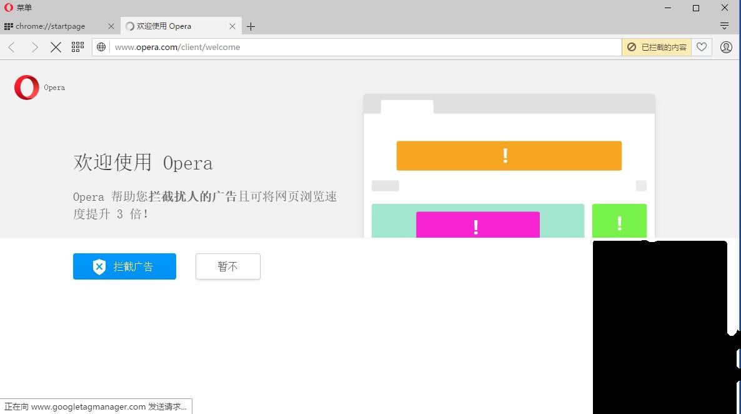Navigate back using the back arrow
The width and height of the screenshot is (741, 414).
(11, 47)
